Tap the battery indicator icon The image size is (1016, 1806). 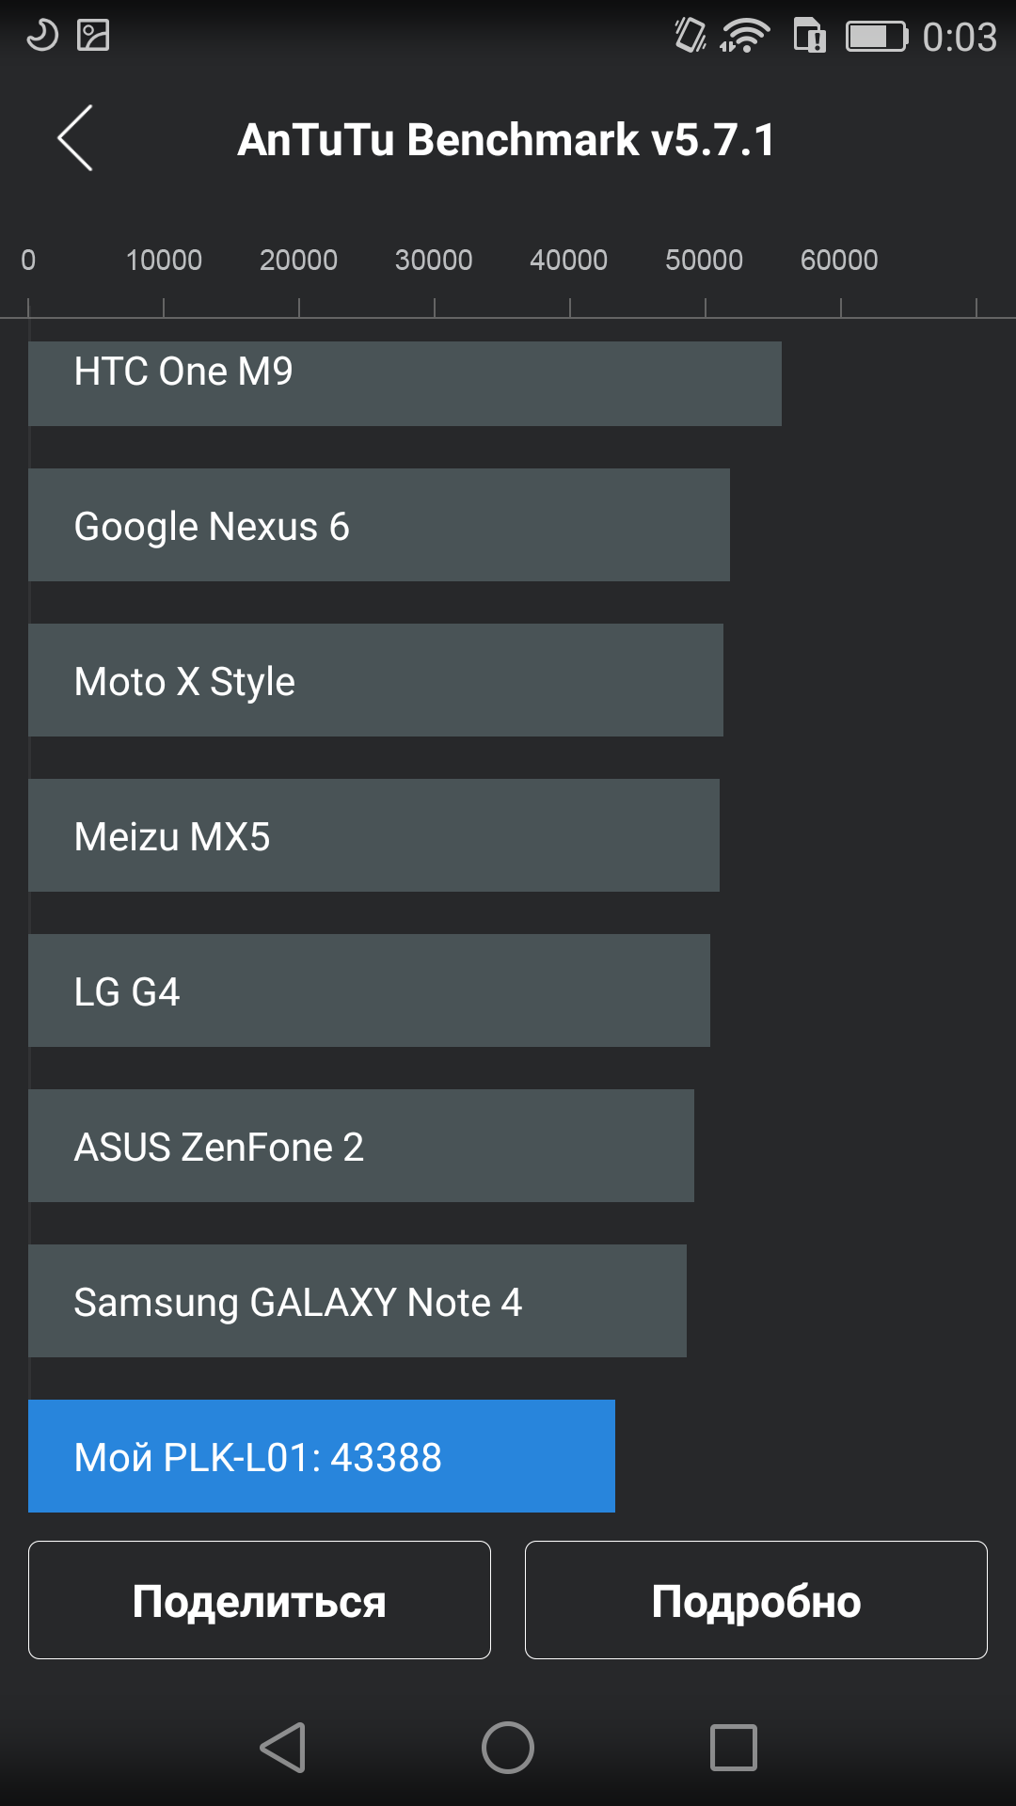pos(877,36)
